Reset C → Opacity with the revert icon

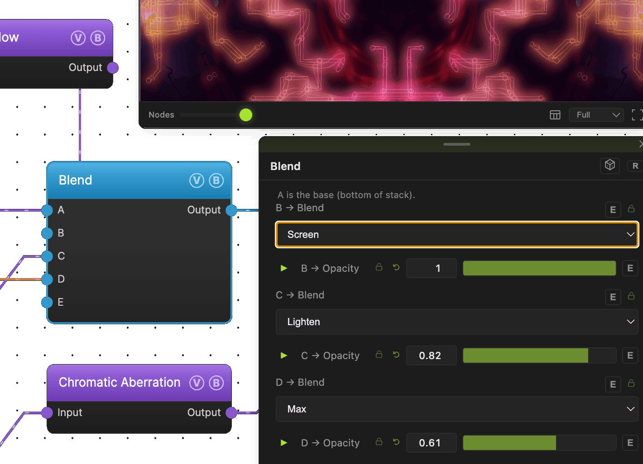396,355
